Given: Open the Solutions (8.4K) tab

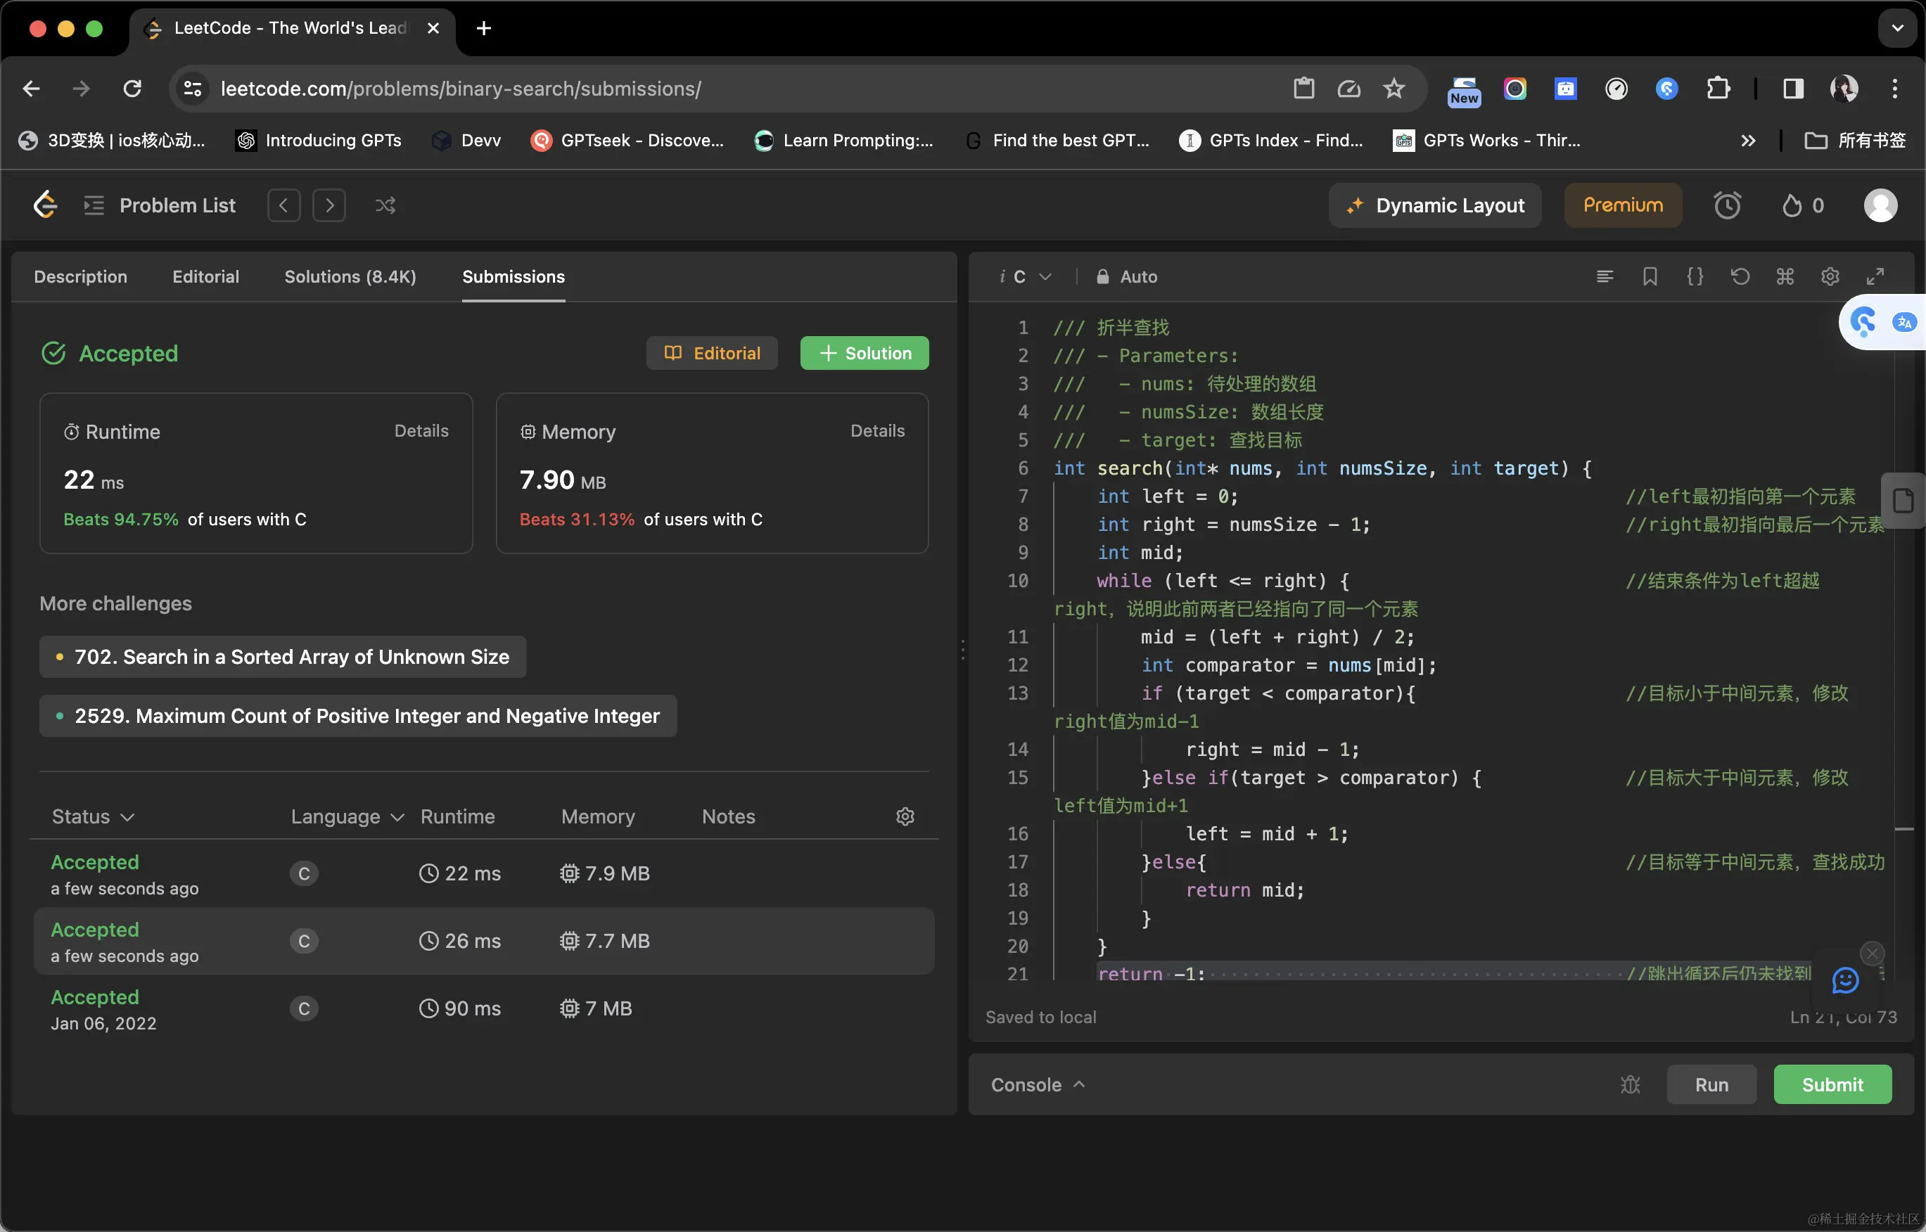Looking at the screenshot, I should [x=350, y=277].
